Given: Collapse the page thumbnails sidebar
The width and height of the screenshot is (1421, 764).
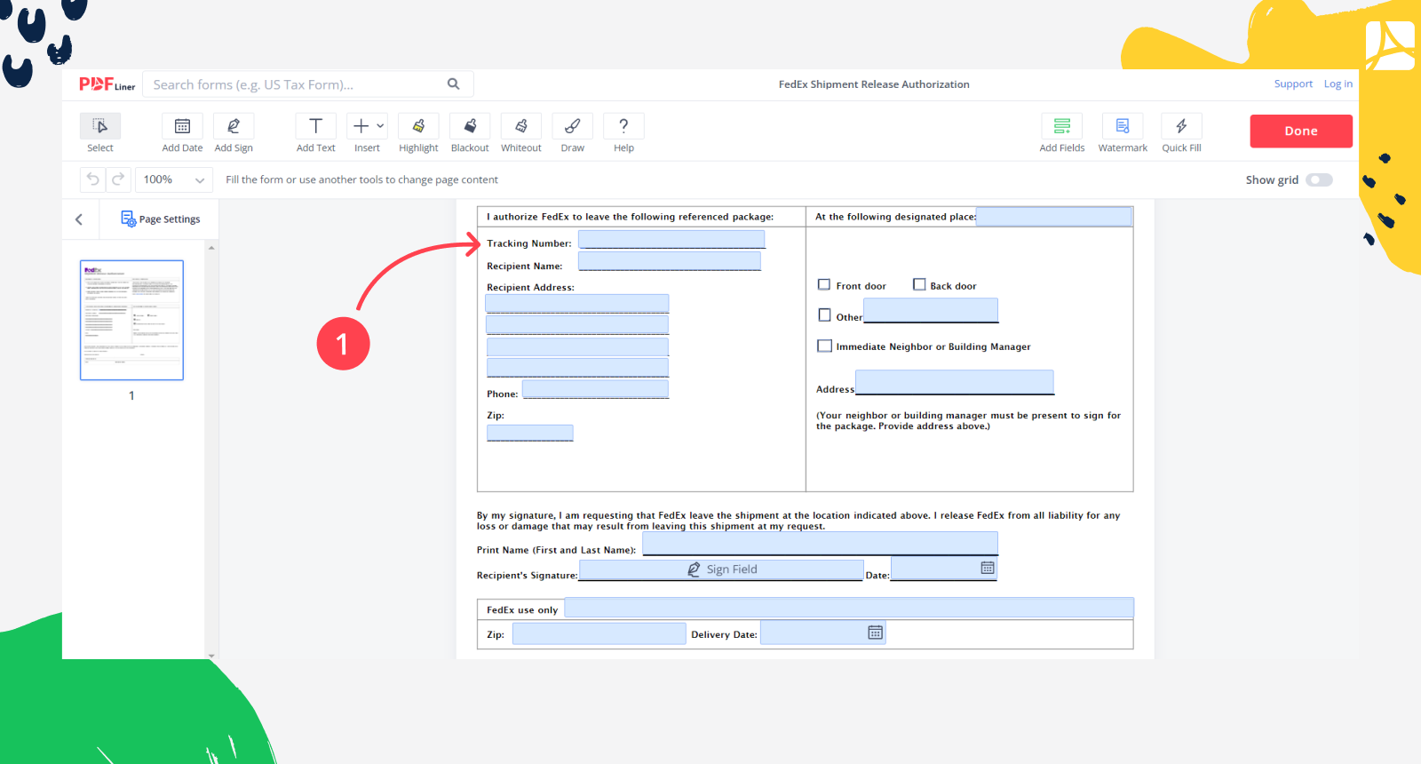Looking at the screenshot, I should tap(79, 219).
